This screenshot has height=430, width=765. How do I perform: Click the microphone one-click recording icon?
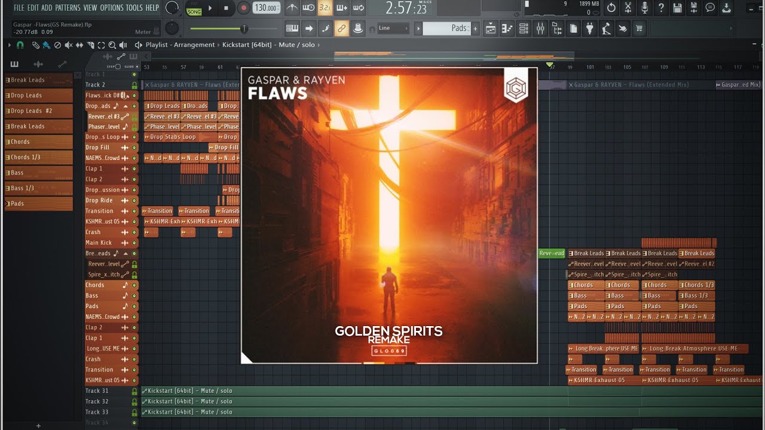[x=644, y=8]
